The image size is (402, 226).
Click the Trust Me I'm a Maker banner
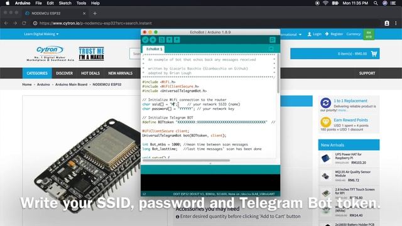(x=91, y=53)
